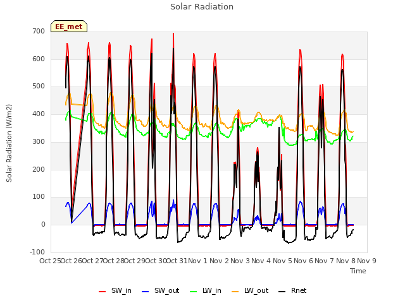Click the Nov 7 x-axis date label
405x303 pixels.
(x=325, y=261)
